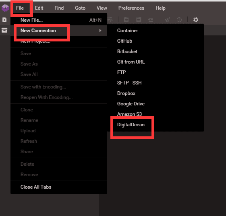This screenshot has height=216, width=226.
Task: Expand the New Connection submenu arrow
Action: tap(100, 31)
